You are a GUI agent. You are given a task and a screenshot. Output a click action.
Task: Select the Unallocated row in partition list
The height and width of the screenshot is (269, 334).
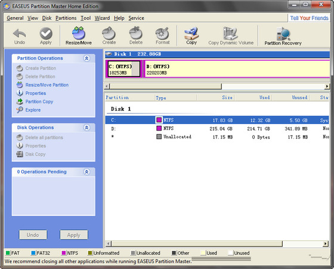[x=217, y=137]
